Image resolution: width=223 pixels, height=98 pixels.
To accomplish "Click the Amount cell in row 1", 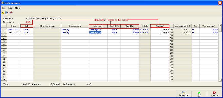I will [160, 30].
